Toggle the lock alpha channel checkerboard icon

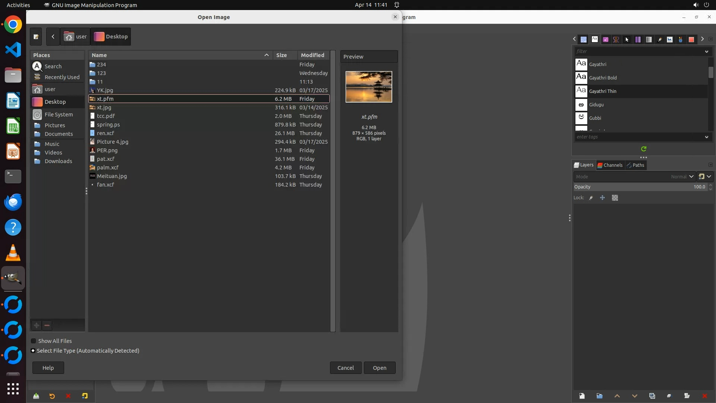[615, 198]
